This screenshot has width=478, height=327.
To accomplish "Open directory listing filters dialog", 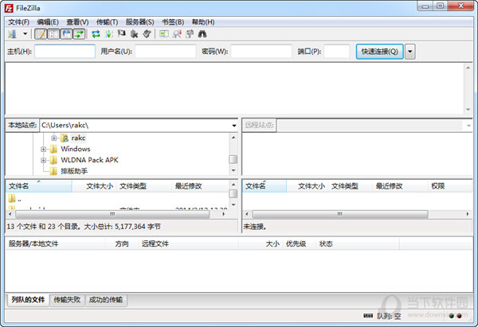I will [x=164, y=33].
